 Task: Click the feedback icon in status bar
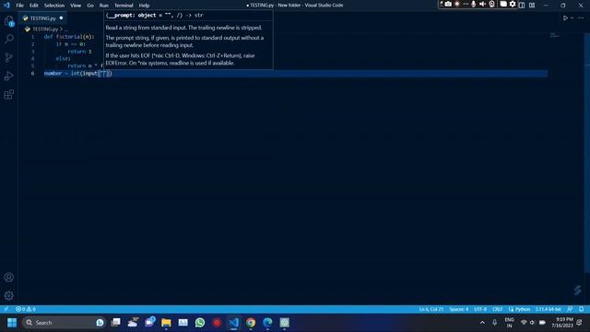[x=570, y=309]
